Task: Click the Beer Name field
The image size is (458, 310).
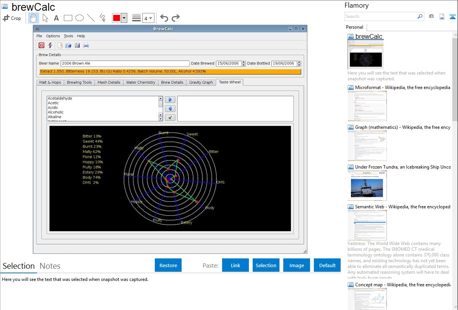Action: tap(125, 63)
